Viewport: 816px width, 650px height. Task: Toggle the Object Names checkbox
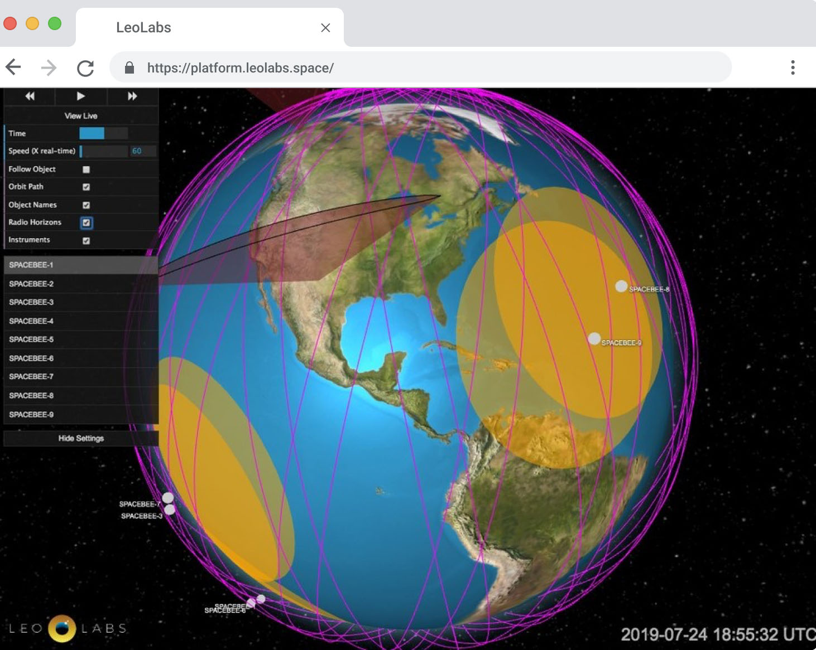click(x=86, y=205)
